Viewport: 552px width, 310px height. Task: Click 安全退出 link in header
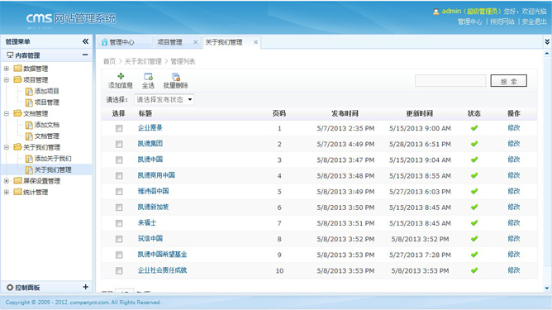coord(534,21)
